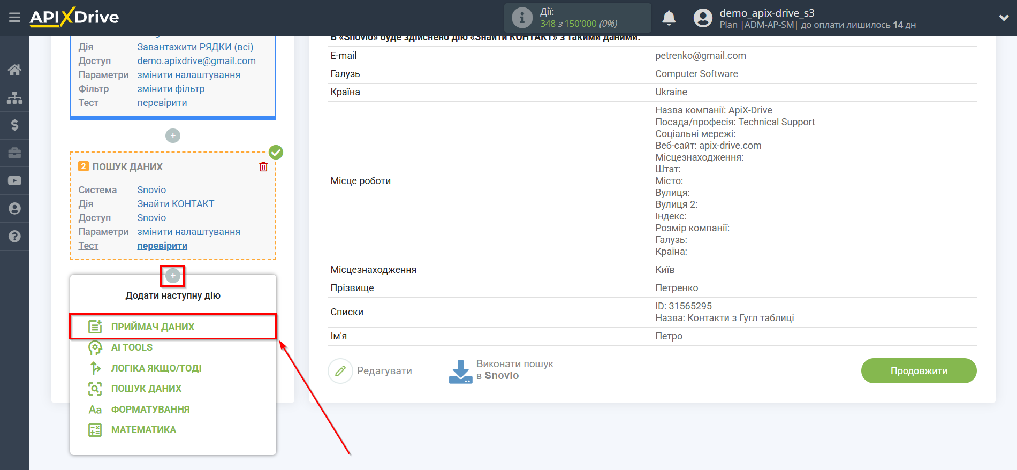1017x470 pixels.
Task: Open the briefcase sidebar icon
Action: pyautogui.click(x=14, y=153)
